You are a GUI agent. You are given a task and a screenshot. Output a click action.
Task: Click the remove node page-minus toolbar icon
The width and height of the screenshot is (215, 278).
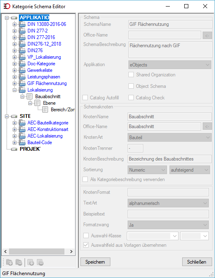(x=40, y=262)
